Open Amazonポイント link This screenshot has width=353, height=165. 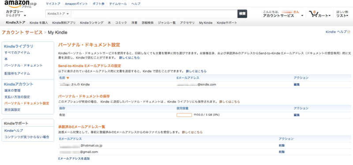(76, 4)
